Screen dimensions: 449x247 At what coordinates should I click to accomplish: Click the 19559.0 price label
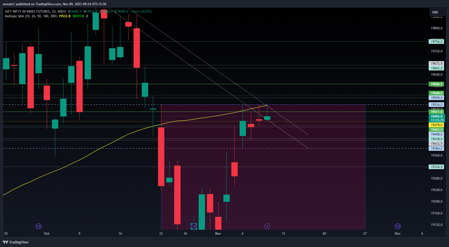tap(436, 98)
